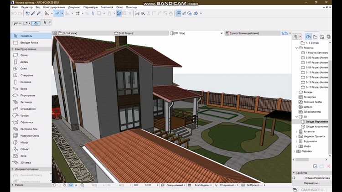The image size is (342, 192).
Task: Open Общая Аксонометрия in Navigator
Action: tap(314, 126)
